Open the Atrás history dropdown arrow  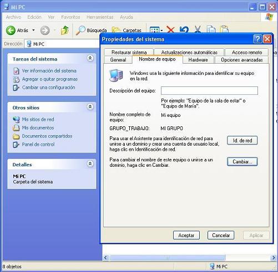(x=33, y=30)
